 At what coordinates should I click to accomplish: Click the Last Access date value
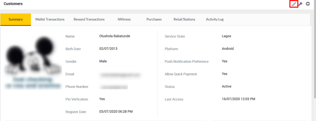pos(239,99)
